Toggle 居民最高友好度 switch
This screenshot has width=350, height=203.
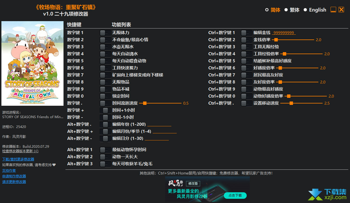point(246,75)
